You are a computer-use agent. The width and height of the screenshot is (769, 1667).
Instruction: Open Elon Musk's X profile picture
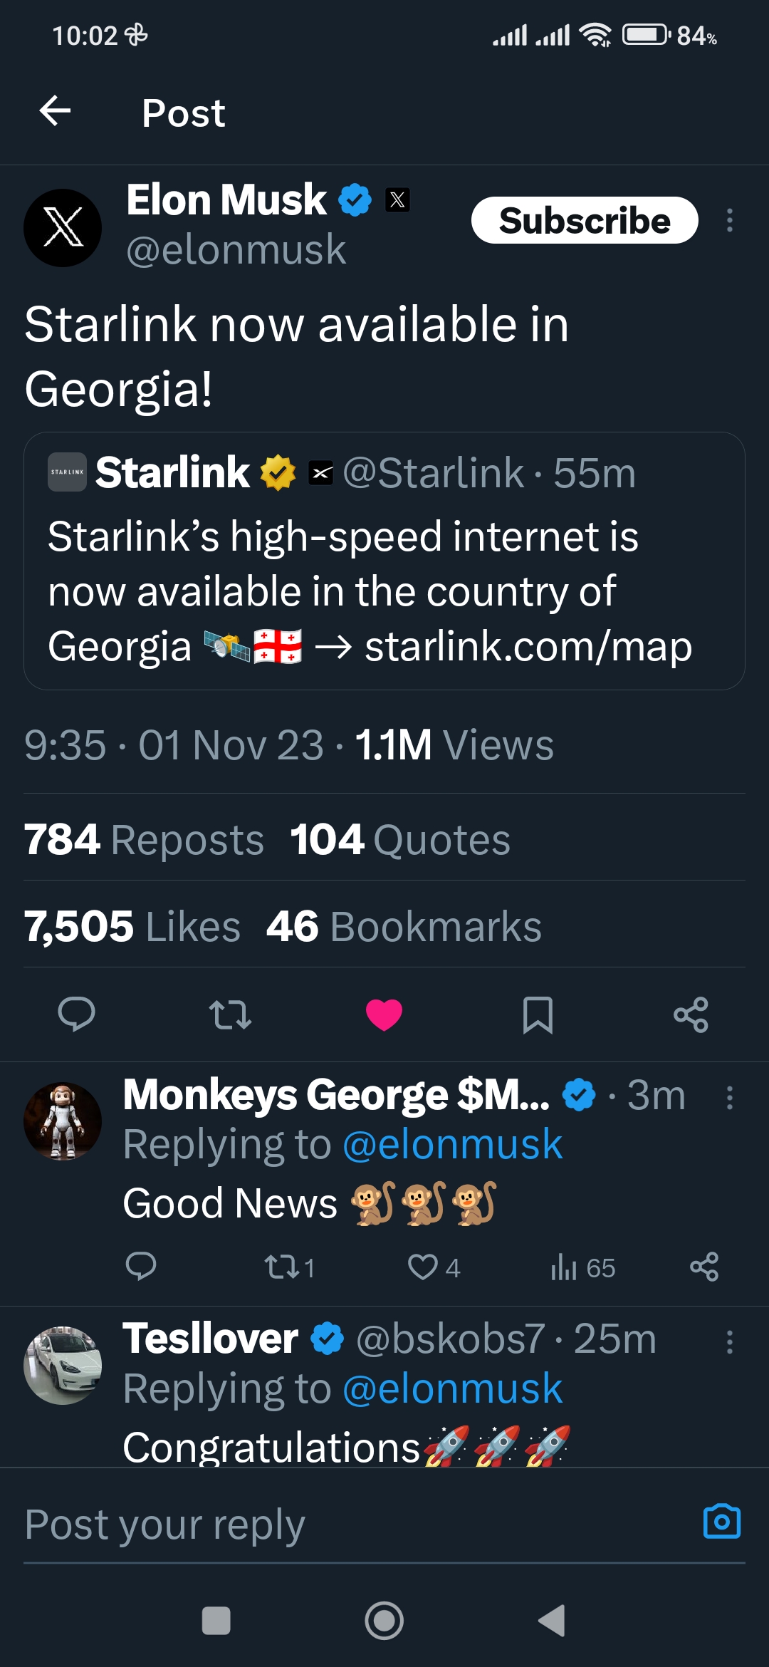pos(63,228)
